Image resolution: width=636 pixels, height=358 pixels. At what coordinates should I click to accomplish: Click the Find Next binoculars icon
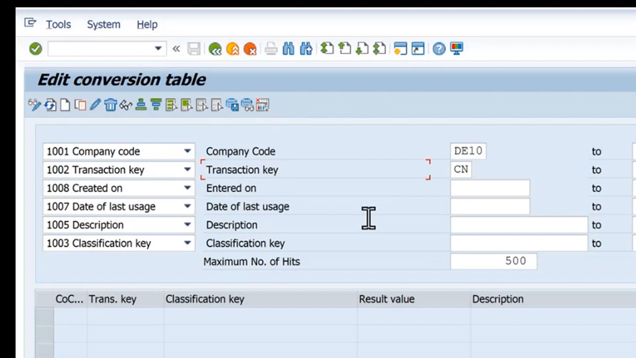point(306,49)
